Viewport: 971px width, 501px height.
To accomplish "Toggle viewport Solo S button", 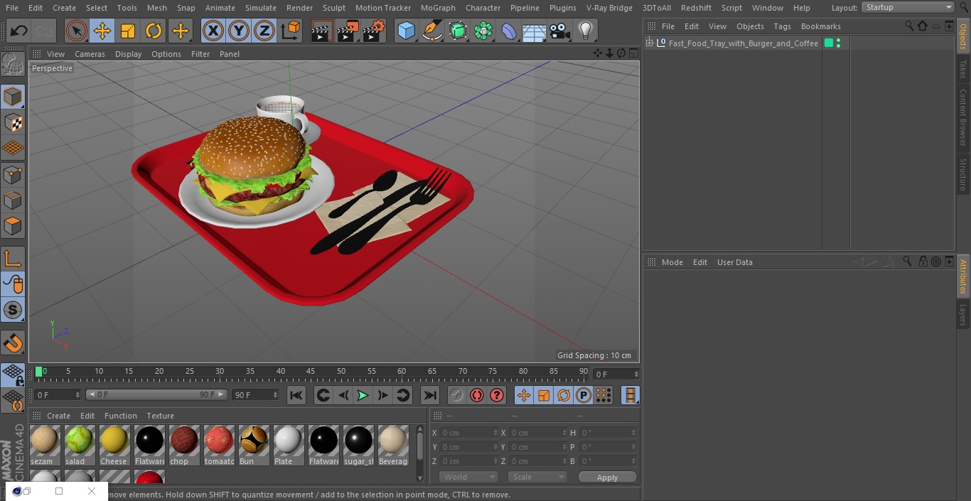I will point(13,311).
